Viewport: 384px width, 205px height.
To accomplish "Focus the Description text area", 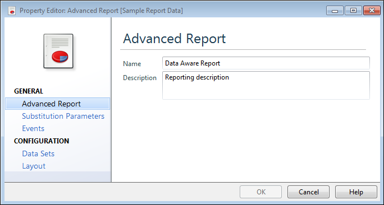I will point(266,85).
